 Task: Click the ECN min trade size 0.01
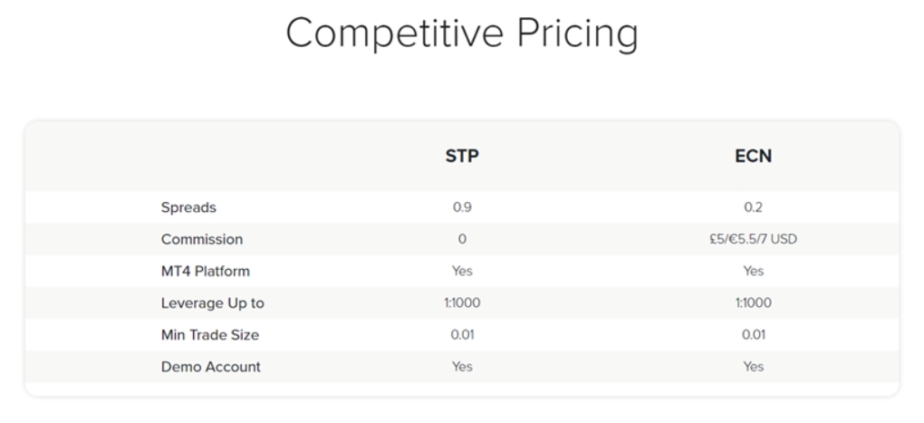[x=753, y=335]
